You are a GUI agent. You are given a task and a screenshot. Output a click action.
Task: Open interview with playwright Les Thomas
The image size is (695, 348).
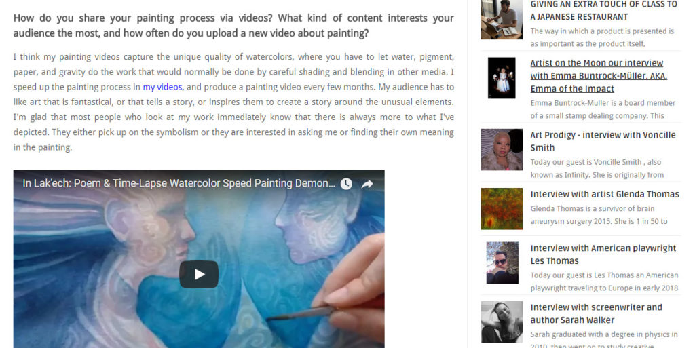603,254
